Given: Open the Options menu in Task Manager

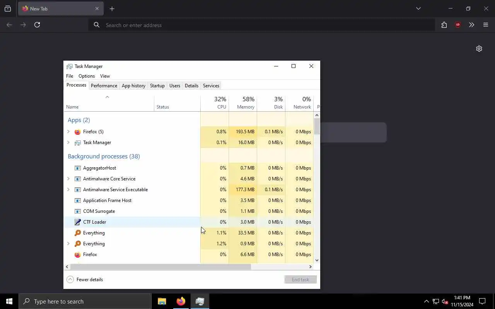Looking at the screenshot, I should point(87,76).
